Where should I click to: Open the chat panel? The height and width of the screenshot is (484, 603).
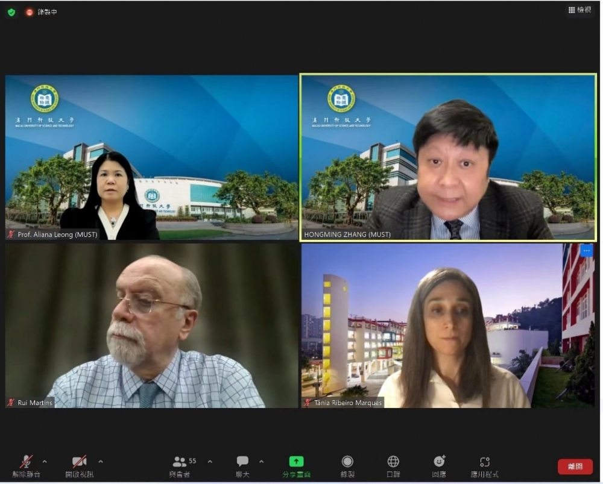point(242,466)
